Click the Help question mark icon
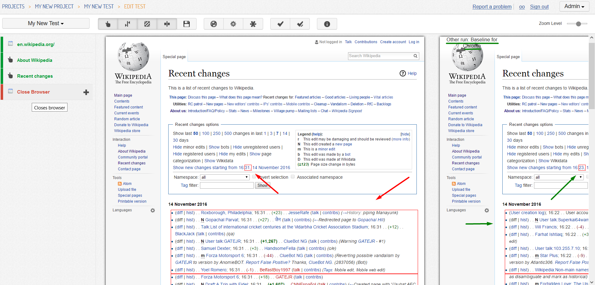This screenshot has height=285, width=595. (x=403, y=73)
